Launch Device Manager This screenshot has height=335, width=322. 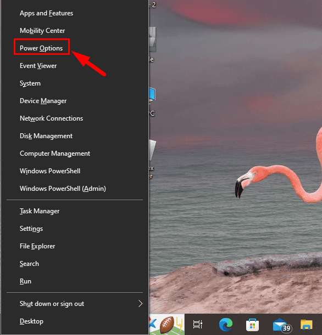pos(43,101)
